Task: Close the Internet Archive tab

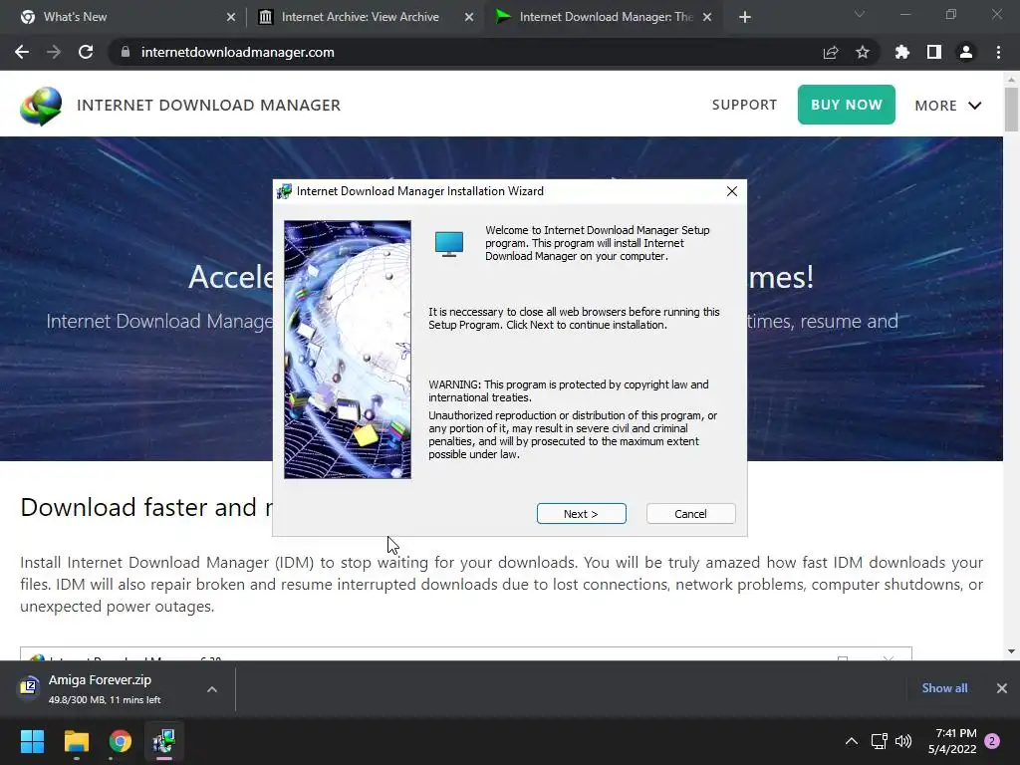Action: coord(469,17)
